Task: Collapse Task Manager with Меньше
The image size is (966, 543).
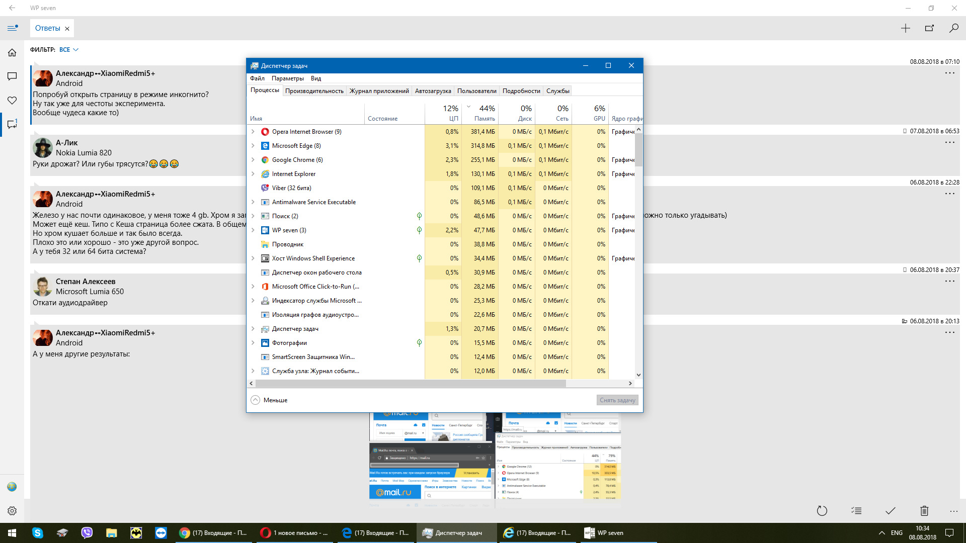Action: click(x=269, y=400)
